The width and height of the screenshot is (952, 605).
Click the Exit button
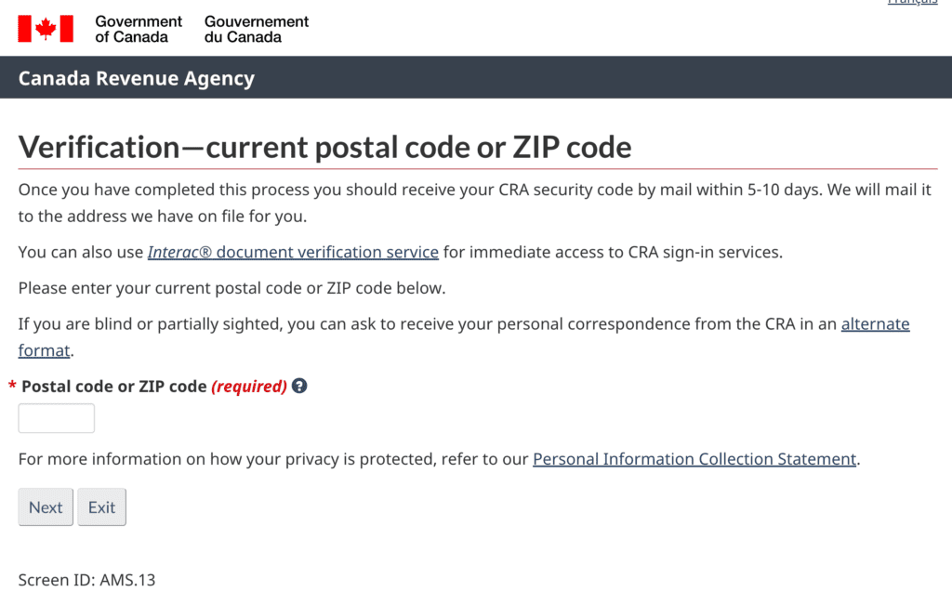click(x=102, y=507)
